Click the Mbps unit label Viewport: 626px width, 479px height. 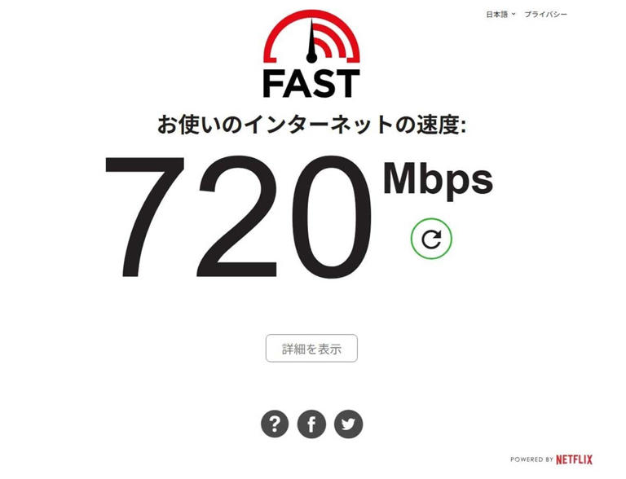(438, 179)
